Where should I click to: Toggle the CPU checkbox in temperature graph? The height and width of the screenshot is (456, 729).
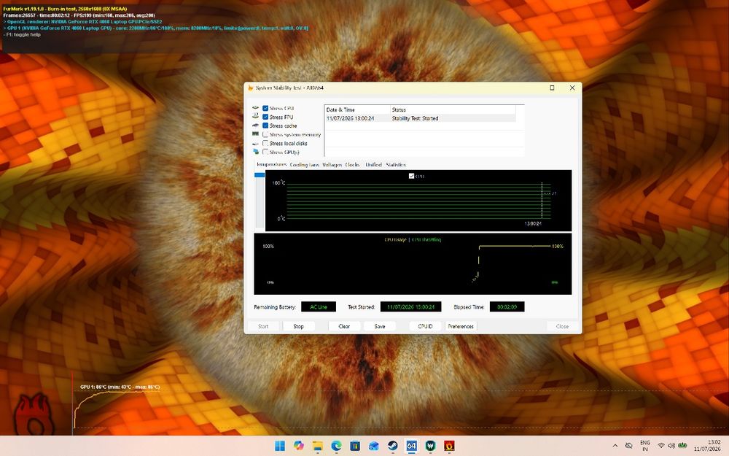point(411,176)
